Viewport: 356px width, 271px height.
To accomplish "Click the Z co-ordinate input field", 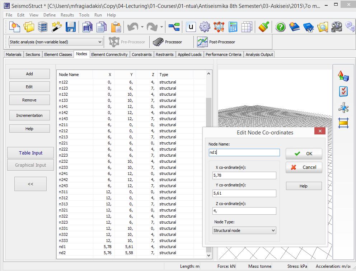I will point(244,211).
